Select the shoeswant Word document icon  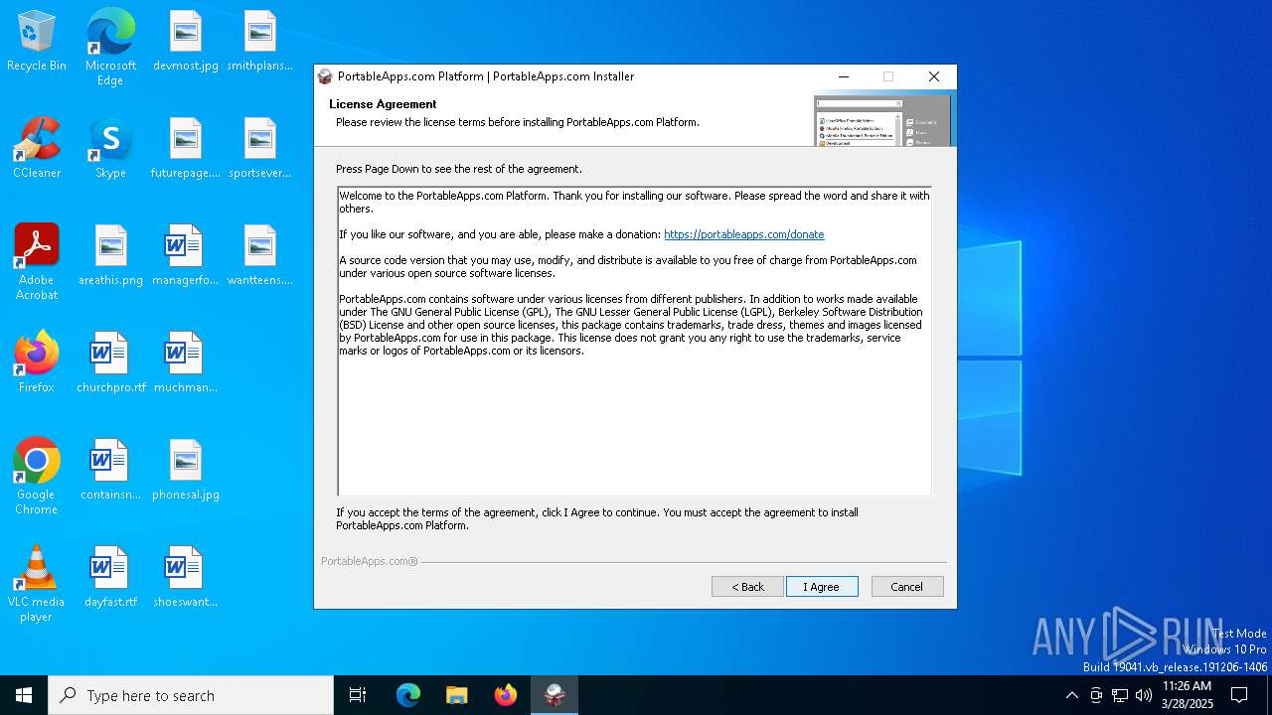point(186,578)
